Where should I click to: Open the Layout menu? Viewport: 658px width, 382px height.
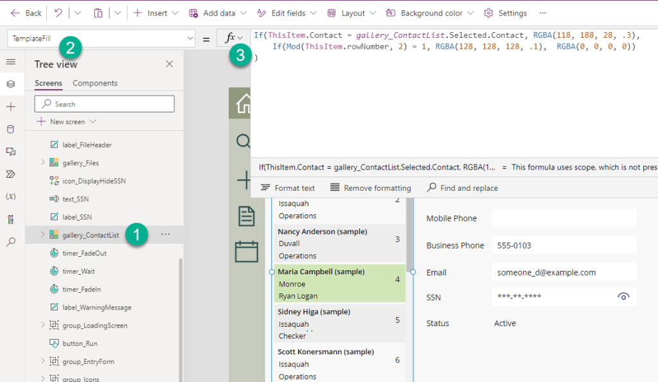coord(351,13)
